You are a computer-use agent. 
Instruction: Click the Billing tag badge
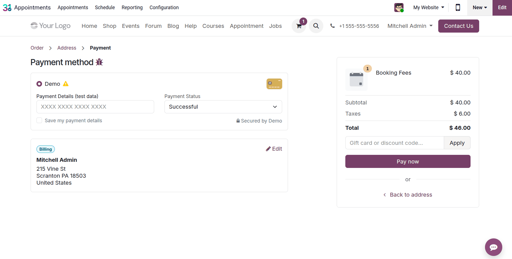(x=46, y=149)
